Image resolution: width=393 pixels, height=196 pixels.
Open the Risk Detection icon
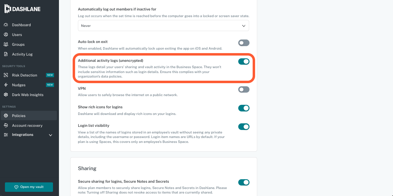point(6,75)
